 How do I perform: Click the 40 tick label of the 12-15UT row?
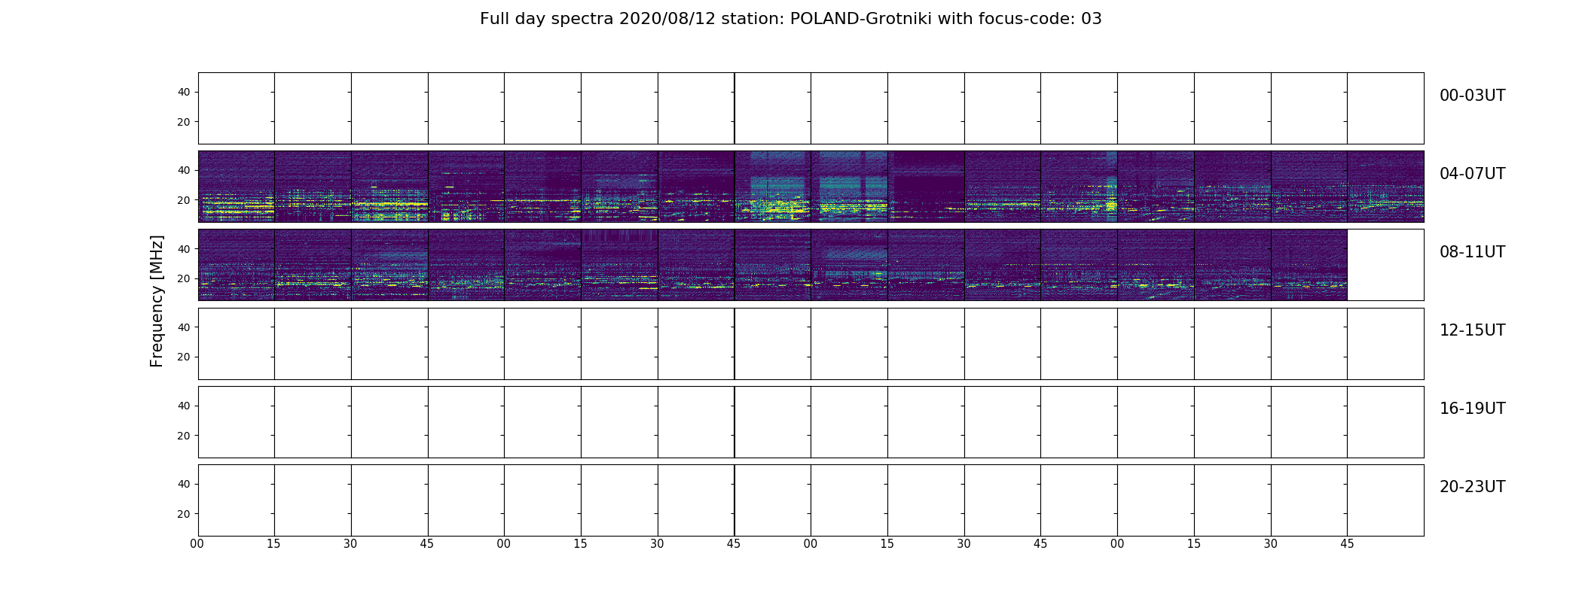click(183, 327)
